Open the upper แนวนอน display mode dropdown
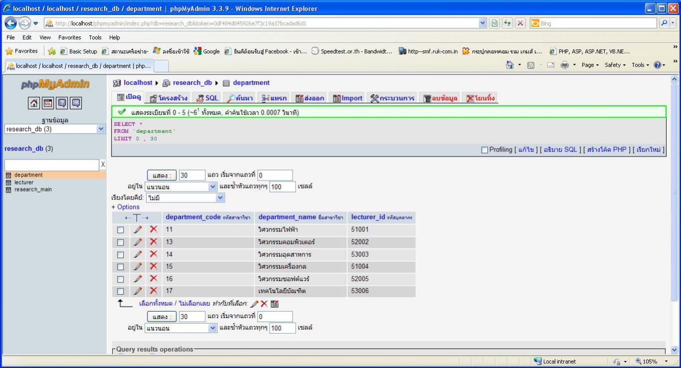681x368 pixels. (181, 187)
